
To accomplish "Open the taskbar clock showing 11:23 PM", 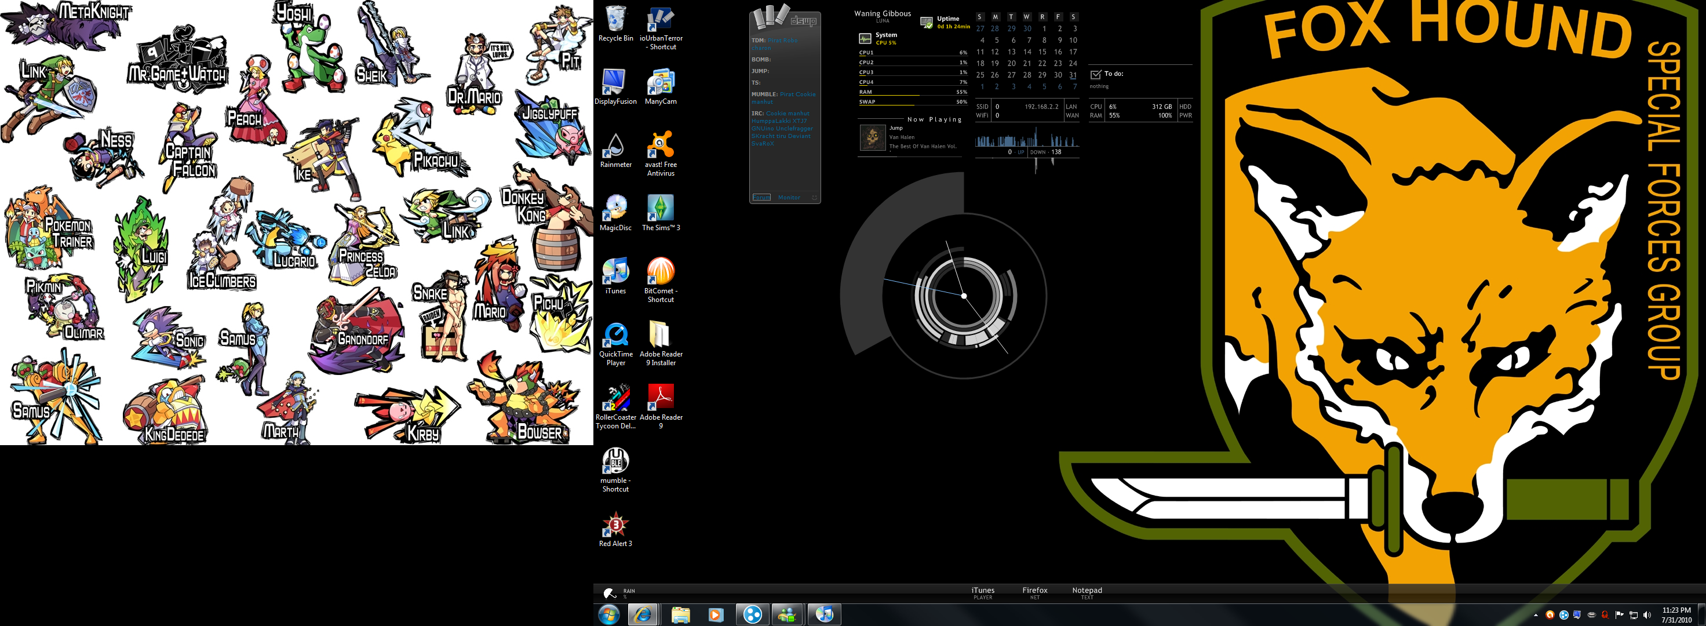I will 1676,615.
